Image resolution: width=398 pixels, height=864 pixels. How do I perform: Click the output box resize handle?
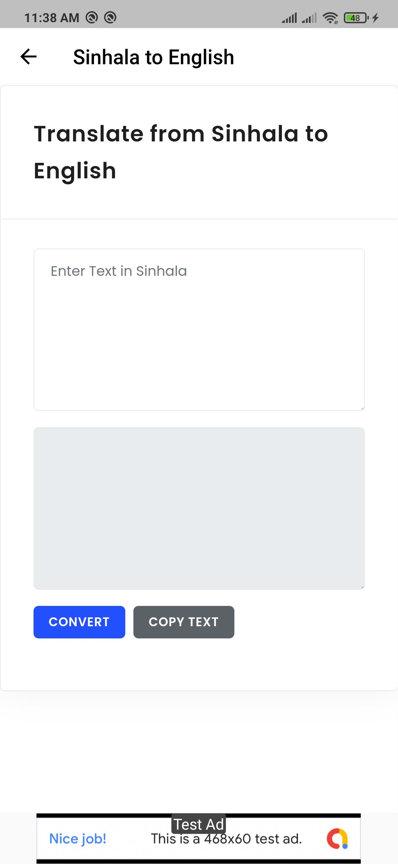(362, 587)
